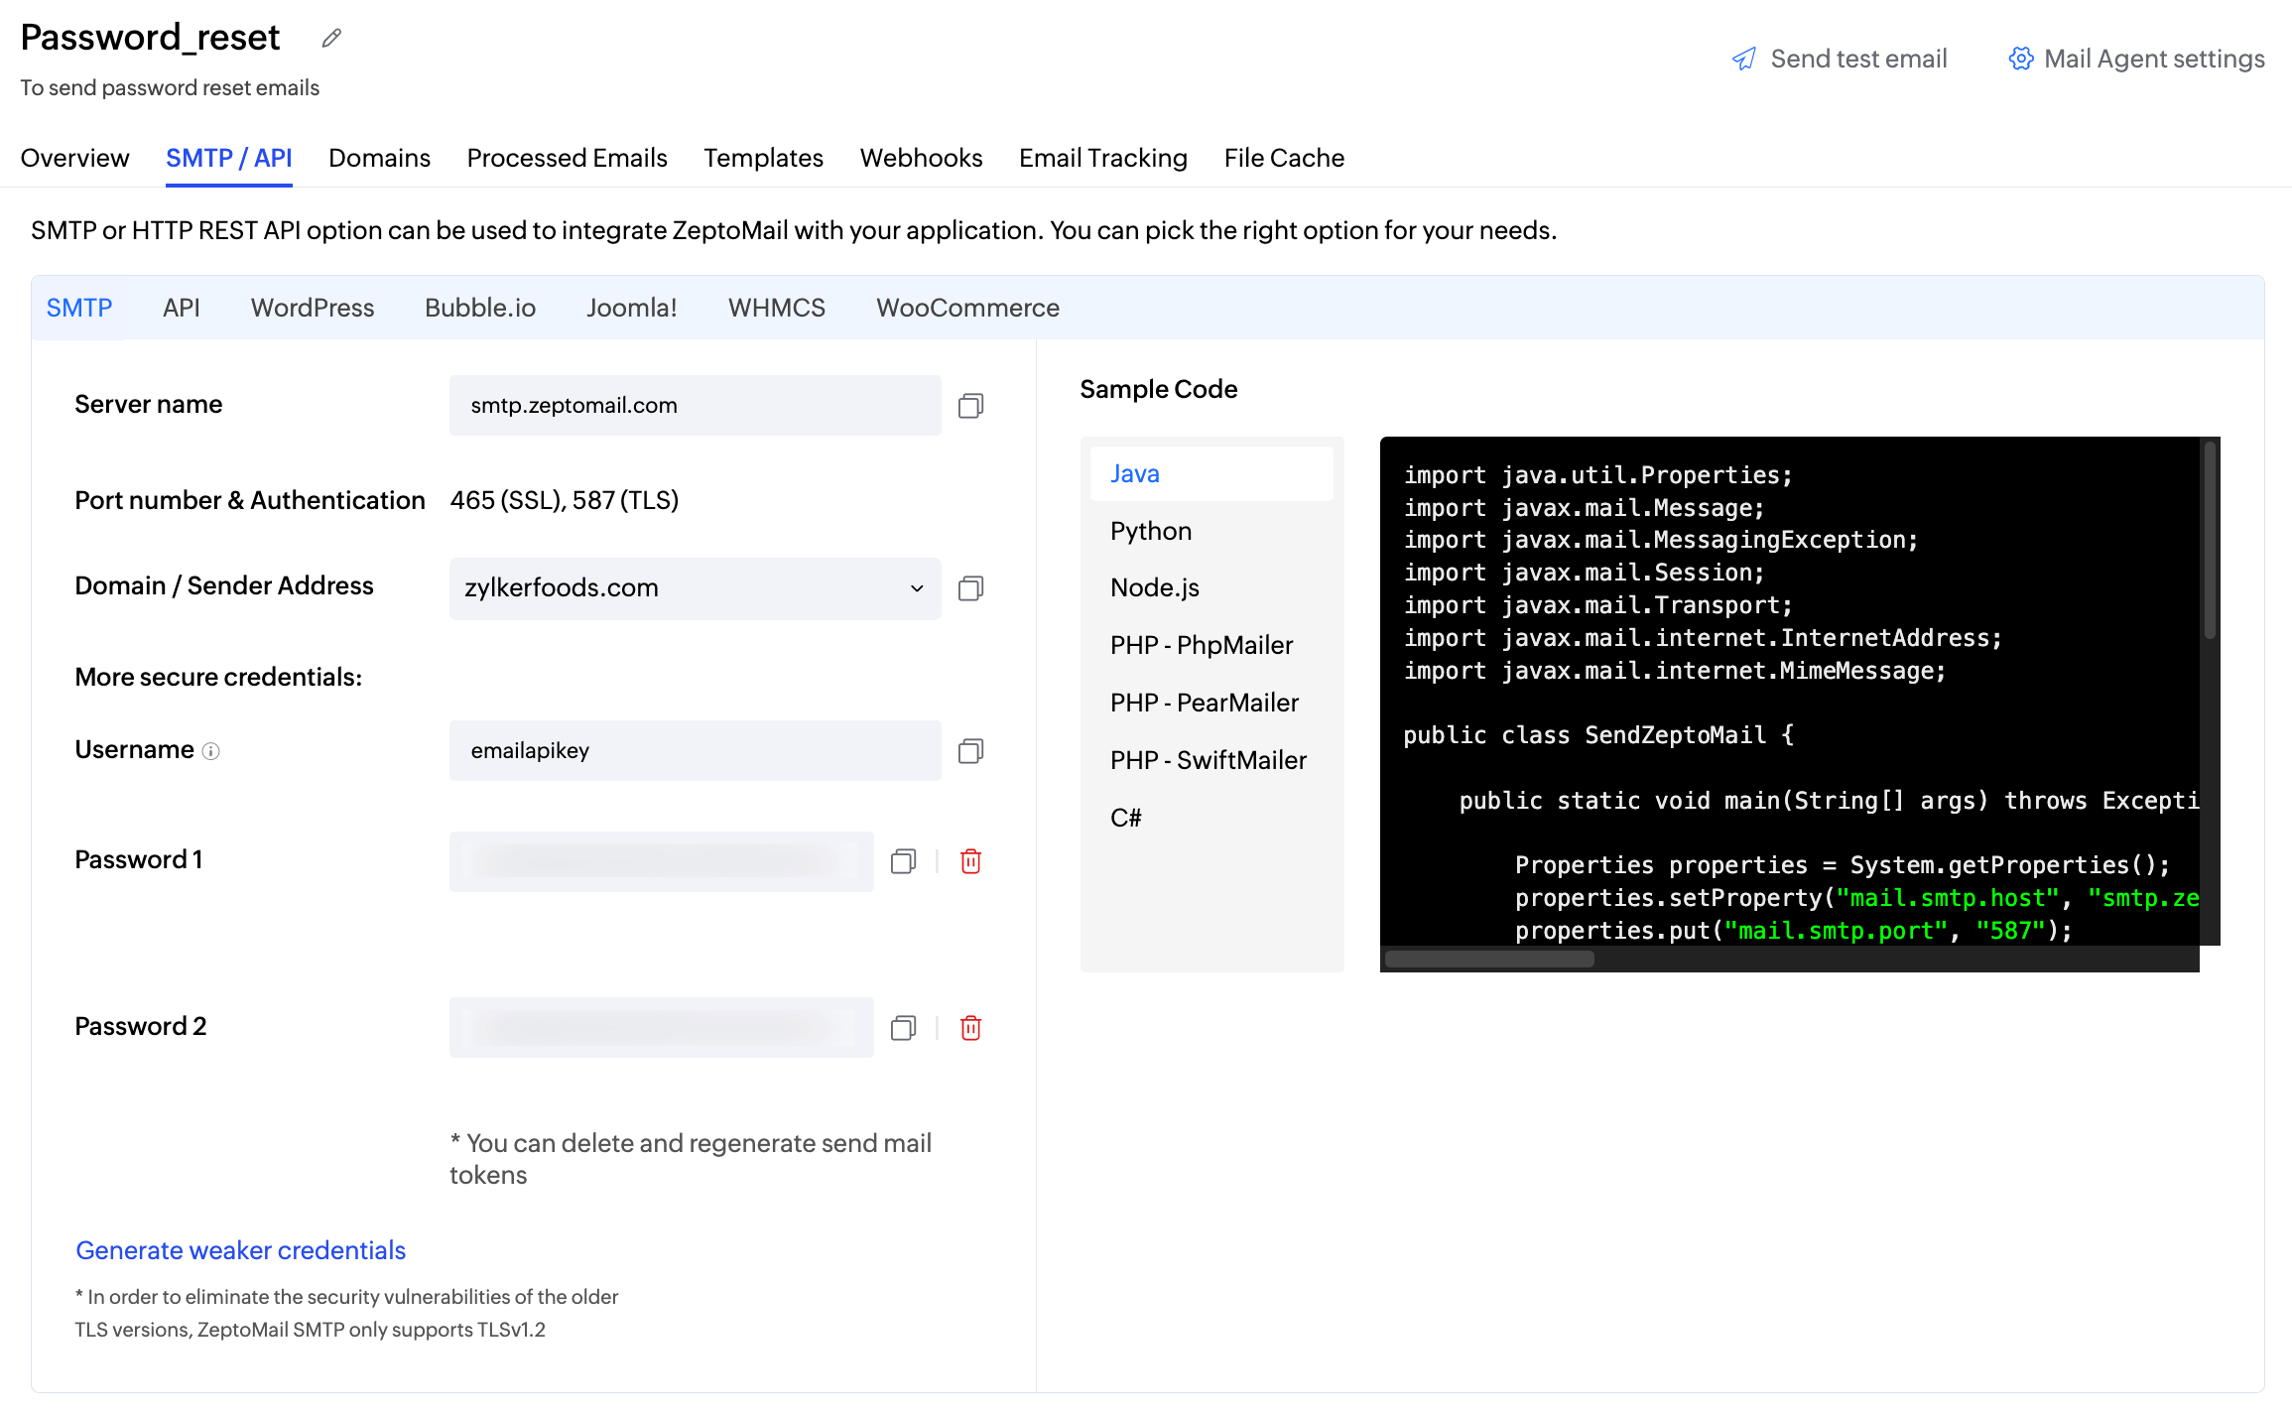Edit the Password_reset agent name pencil icon
The width and height of the screenshot is (2292, 1415).
click(331, 38)
